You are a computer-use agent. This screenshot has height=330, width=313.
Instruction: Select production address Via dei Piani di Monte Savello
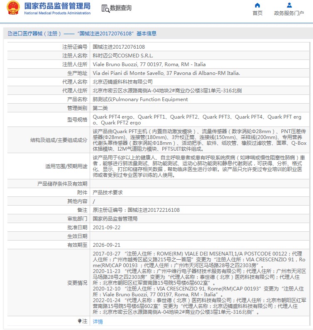[166, 73]
